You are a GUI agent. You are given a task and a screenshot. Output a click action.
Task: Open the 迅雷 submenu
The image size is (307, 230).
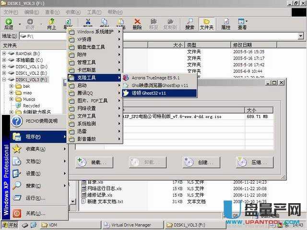95,131
